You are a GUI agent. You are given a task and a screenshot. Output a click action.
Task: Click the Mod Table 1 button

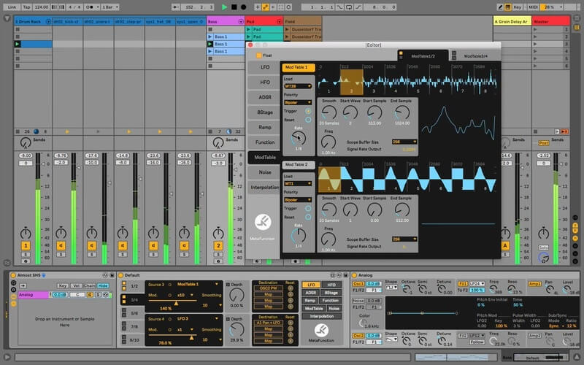click(299, 67)
